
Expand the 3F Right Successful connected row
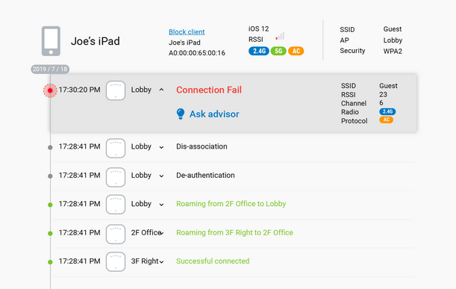point(161,262)
